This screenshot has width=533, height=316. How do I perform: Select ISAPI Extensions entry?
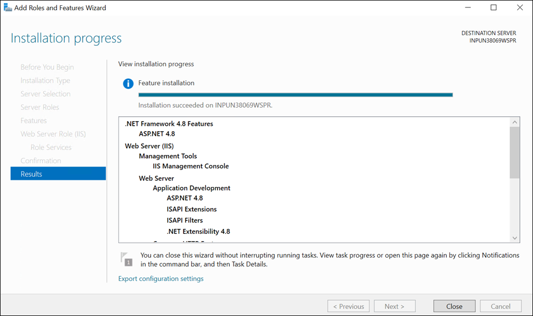click(x=191, y=209)
